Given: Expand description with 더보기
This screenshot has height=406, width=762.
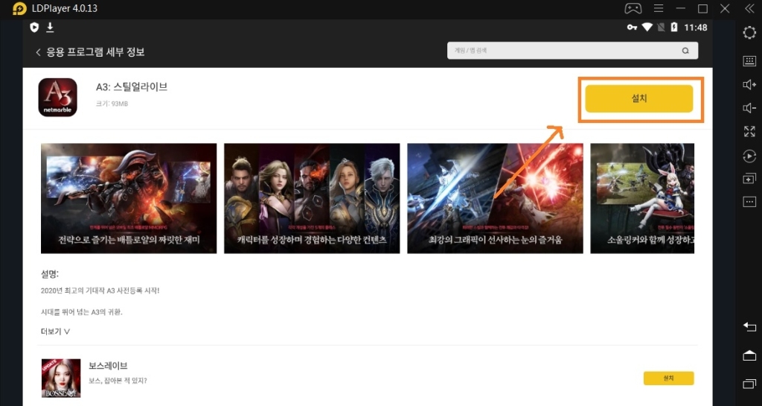Looking at the screenshot, I should [x=55, y=332].
